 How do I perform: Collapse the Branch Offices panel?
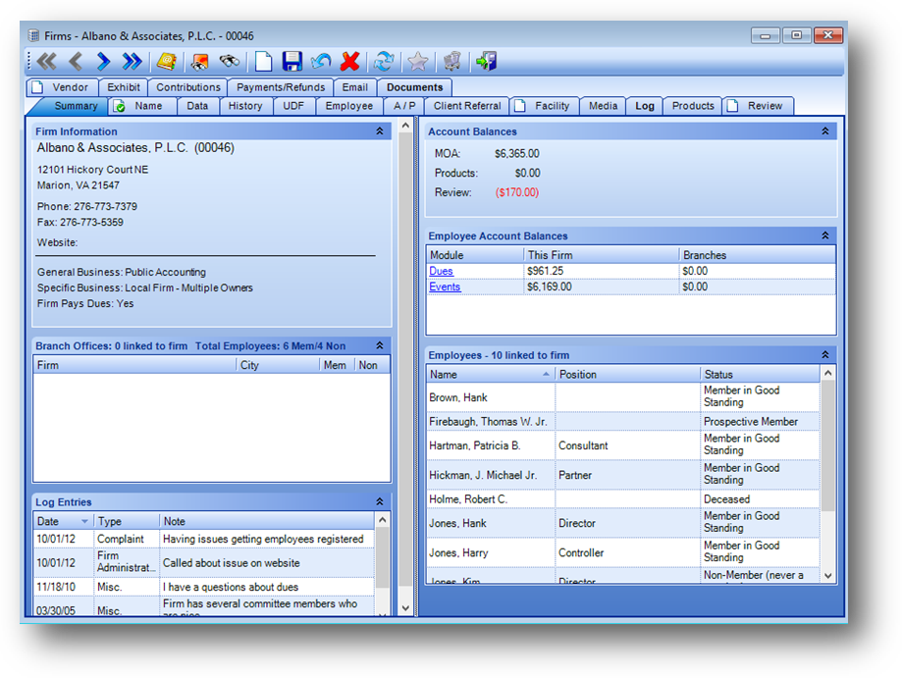click(x=380, y=345)
